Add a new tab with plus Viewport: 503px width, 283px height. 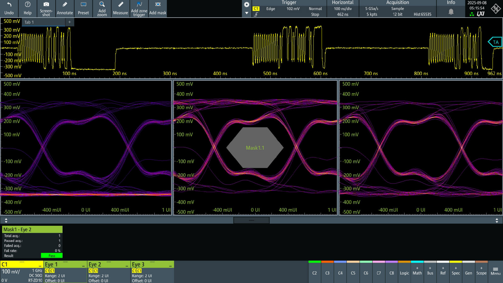click(69, 22)
